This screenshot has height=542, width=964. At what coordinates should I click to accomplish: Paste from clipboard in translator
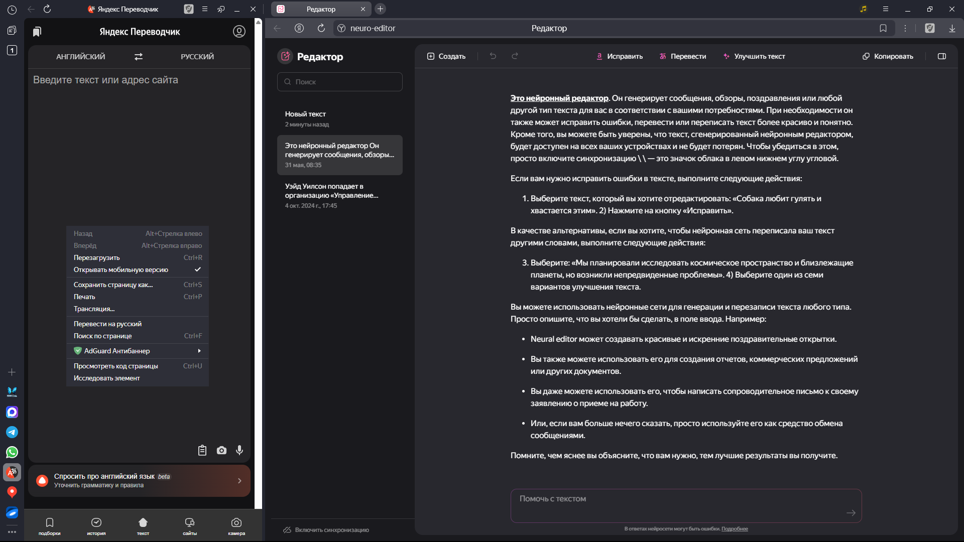pyautogui.click(x=202, y=450)
